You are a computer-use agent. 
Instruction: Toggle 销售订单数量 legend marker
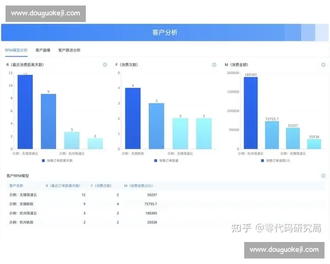tap(156, 161)
